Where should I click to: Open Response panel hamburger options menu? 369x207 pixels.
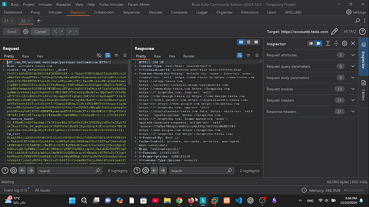coord(257,55)
